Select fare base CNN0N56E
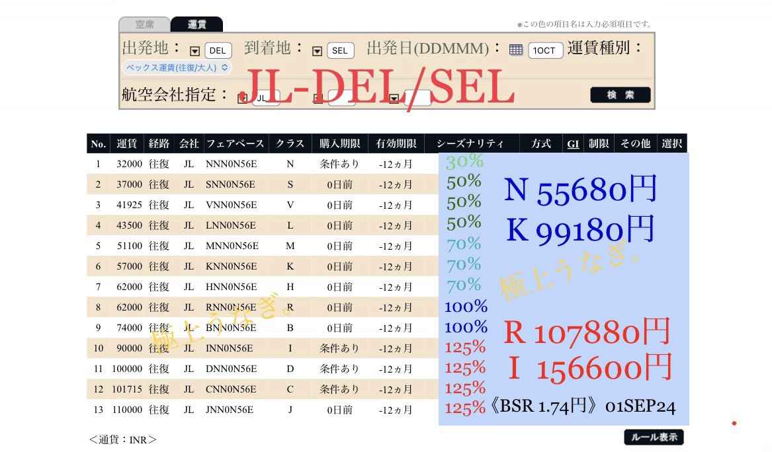Screen dimensions: 772x452 pos(230,389)
